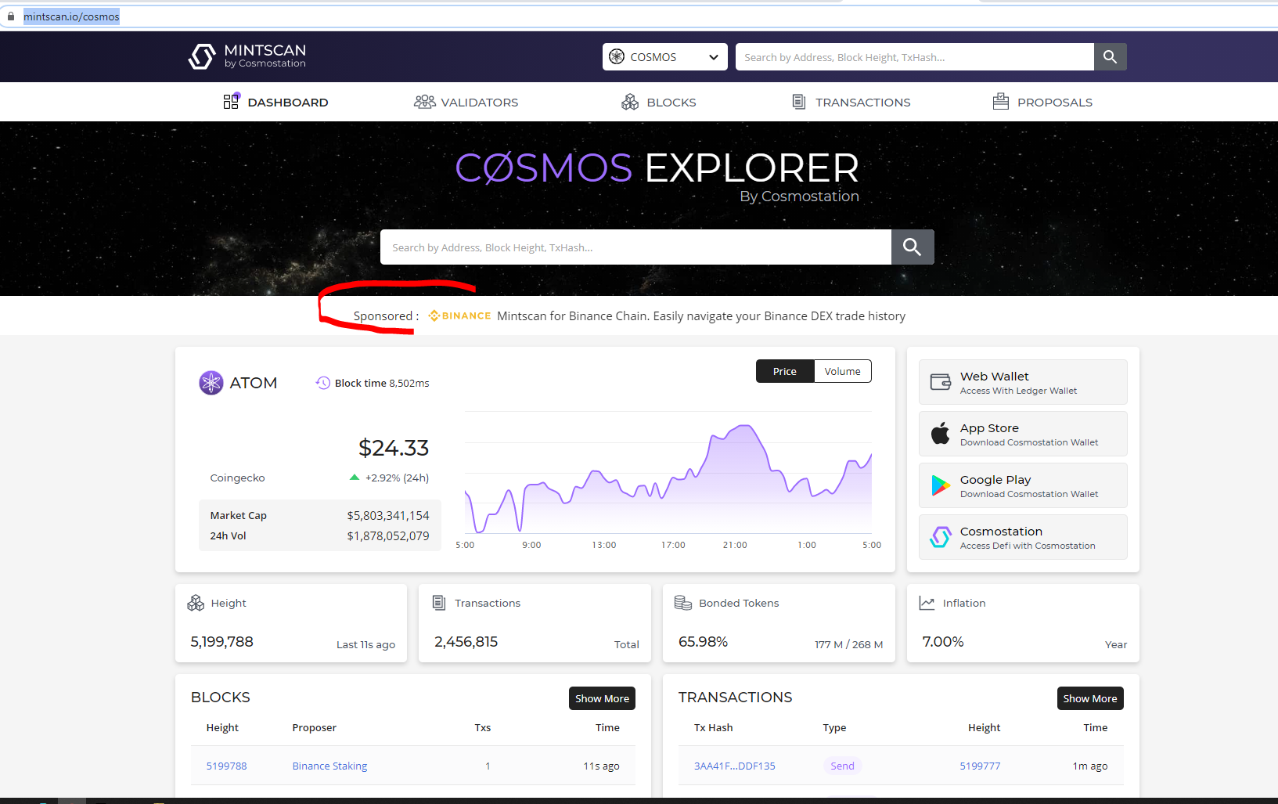Open the DASHBOARD tab
Screen dimensions: 1278x804
tap(276, 102)
